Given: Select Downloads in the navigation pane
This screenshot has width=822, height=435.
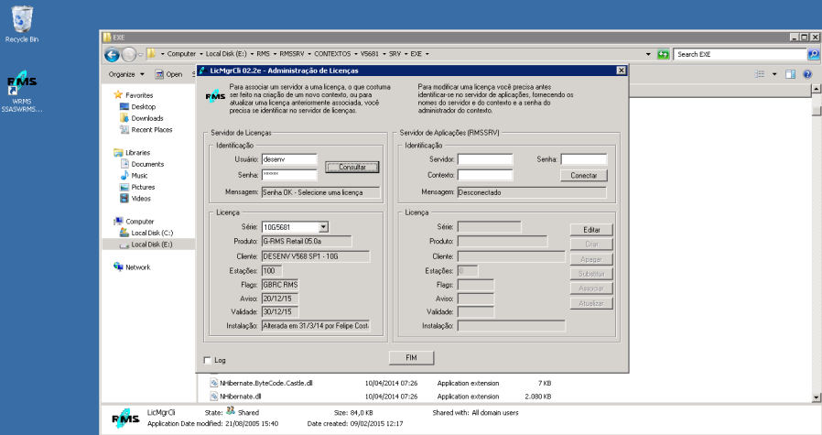Looking at the screenshot, I should click(x=147, y=118).
